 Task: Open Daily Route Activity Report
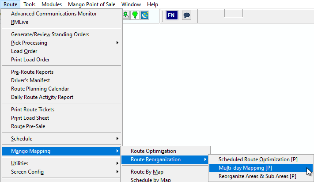[62, 97]
